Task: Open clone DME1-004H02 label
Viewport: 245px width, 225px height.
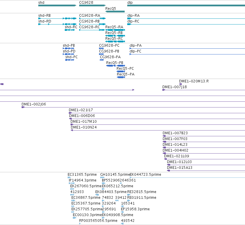Action: pos(175,151)
